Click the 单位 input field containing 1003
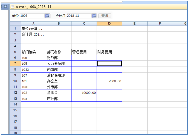The height and width of the screenshot is (135, 188). coord(32,16)
